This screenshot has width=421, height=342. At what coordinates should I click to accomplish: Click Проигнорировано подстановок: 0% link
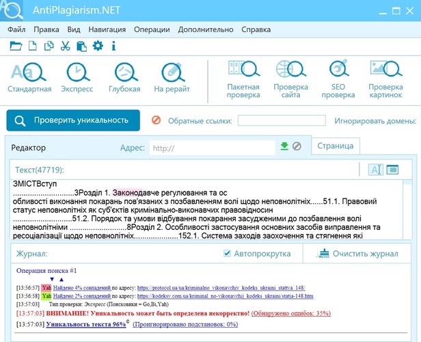(x=185, y=324)
